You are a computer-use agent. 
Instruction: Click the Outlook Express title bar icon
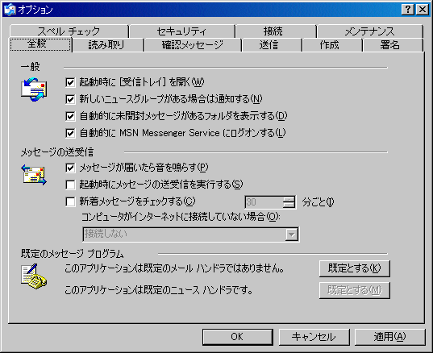point(10,10)
